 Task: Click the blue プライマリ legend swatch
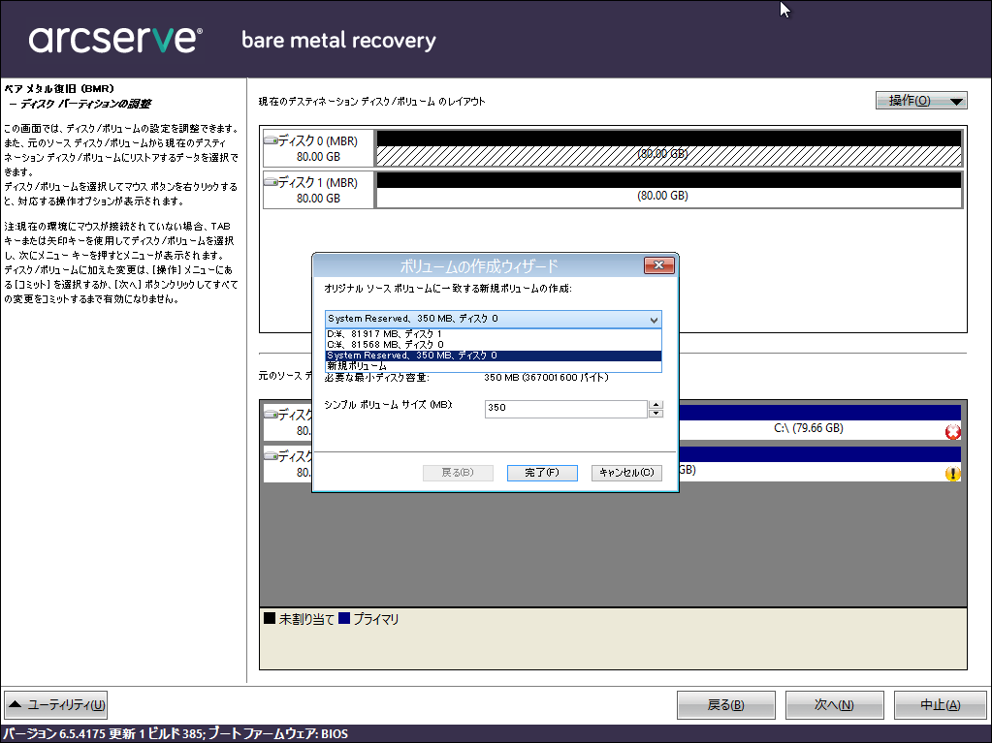(344, 618)
